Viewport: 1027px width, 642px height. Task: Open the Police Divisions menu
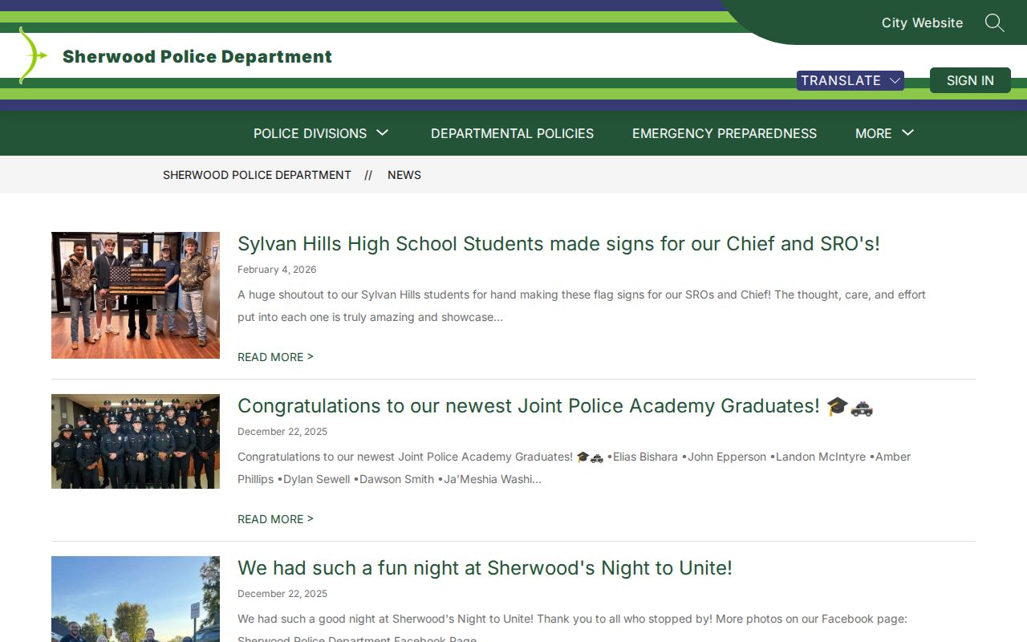tap(310, 133)
